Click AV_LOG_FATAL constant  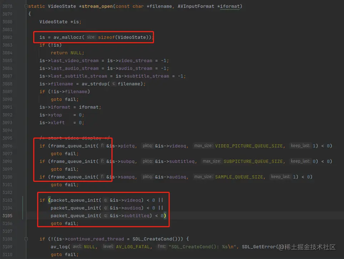(133, 247)
